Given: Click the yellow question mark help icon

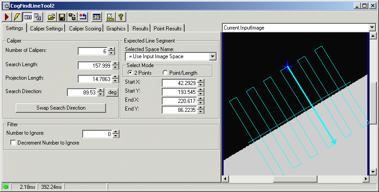Looking at the screenshot, I should pos(120,17).
